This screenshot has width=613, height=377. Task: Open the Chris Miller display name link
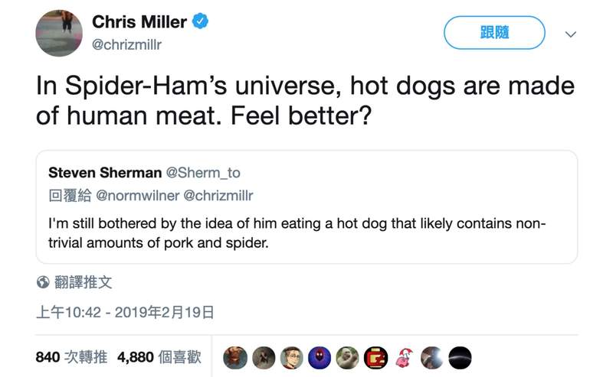point(139,22)
